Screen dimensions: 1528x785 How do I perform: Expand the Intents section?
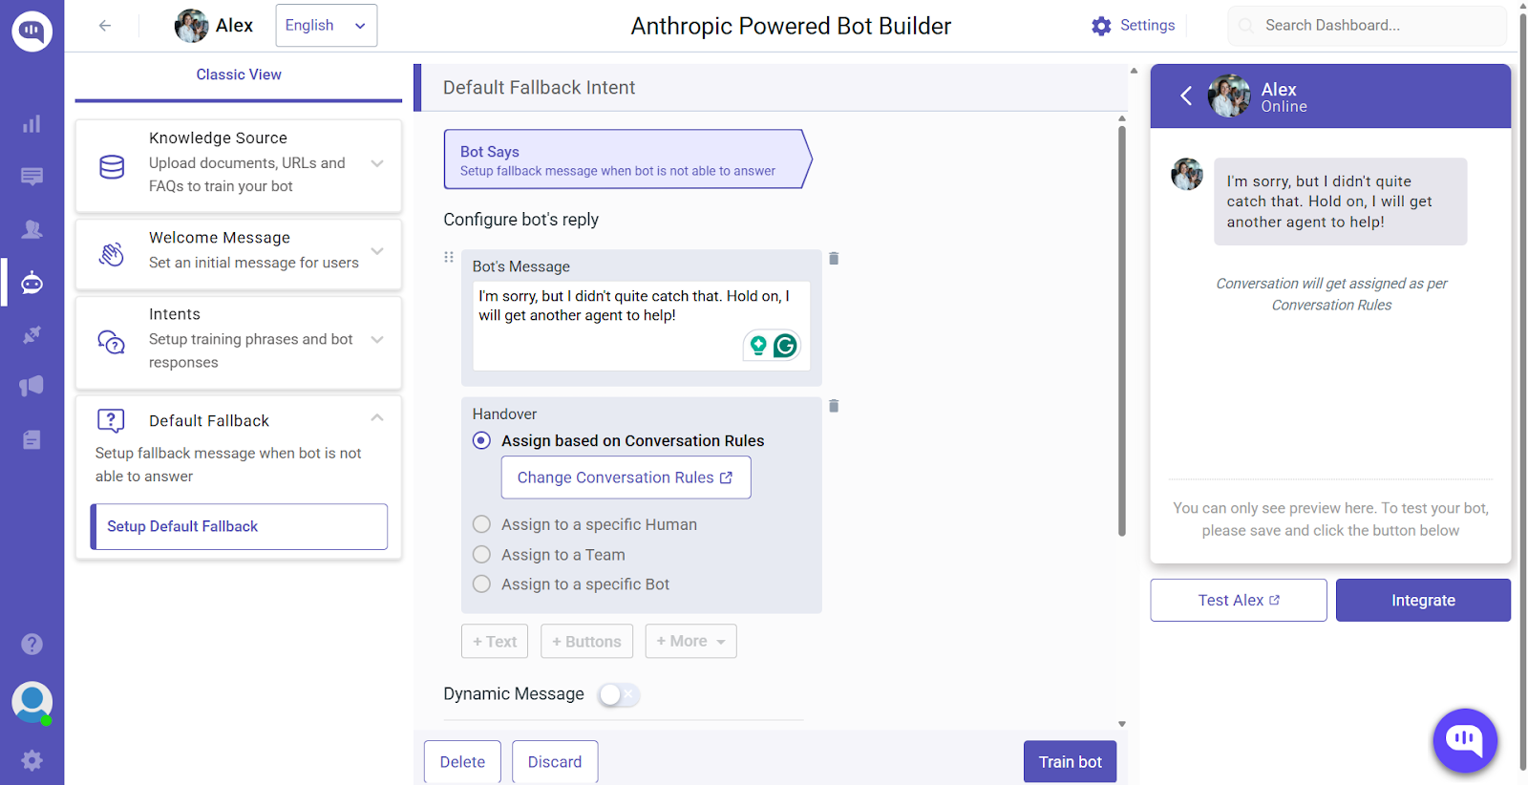377,339
